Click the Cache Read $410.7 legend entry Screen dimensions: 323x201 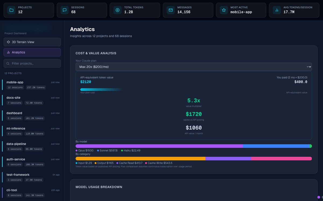pyautogui.click(x=129, y=163)
